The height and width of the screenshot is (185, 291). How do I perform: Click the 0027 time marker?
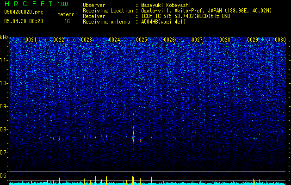[197, 40]
